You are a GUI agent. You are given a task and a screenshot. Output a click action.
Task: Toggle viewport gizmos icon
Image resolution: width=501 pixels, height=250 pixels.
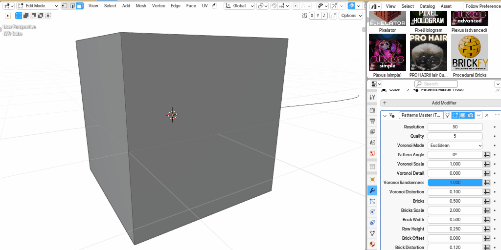click(x=334, y=6)
